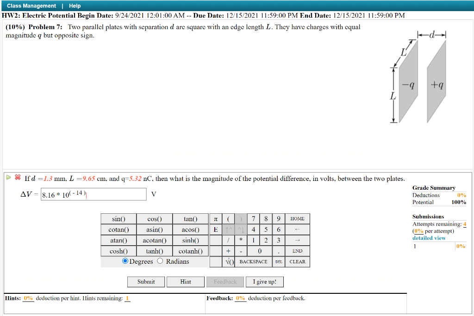Click the DEL key
This screenshot has width=474, height=316.
tap(279, 262)
